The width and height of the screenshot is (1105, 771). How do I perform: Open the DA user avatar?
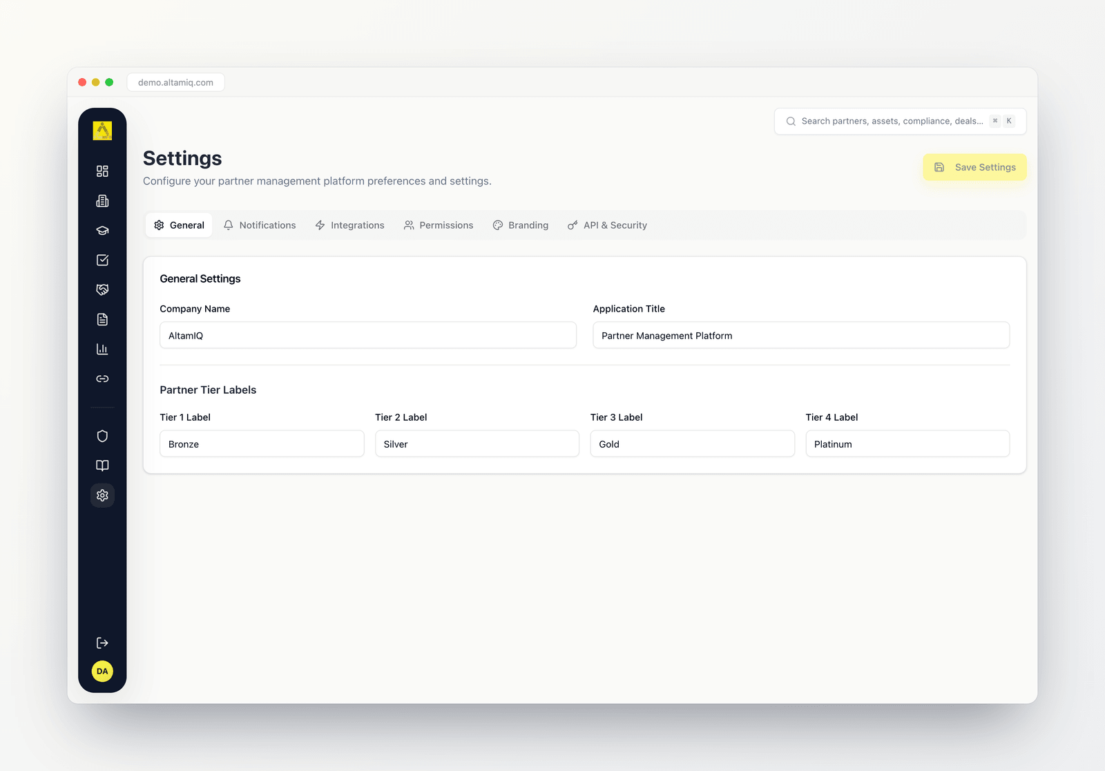coord(102,672)
